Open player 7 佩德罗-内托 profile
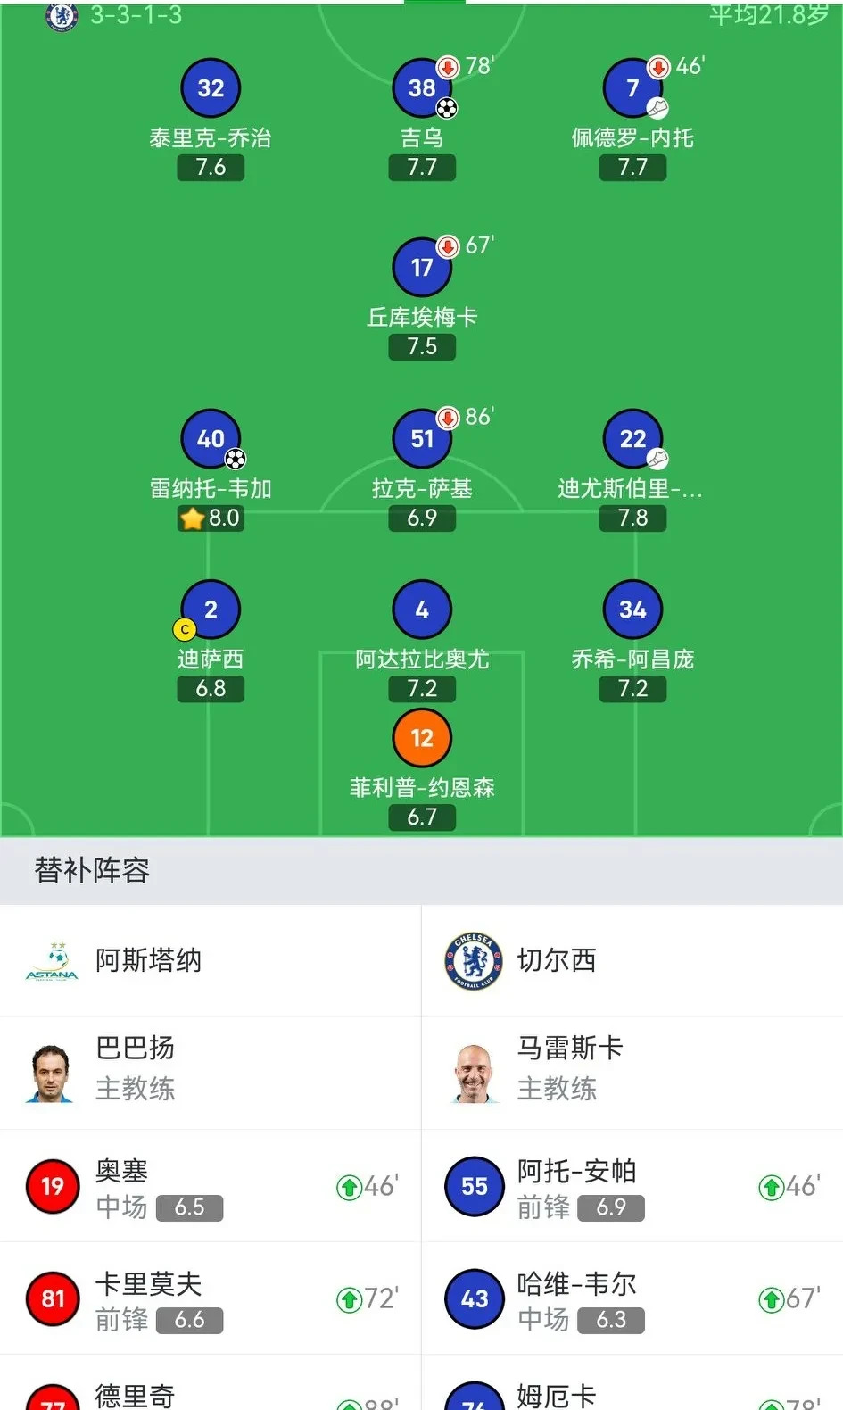Screen dimensions: 843x1410 click(x=632, y=88)
